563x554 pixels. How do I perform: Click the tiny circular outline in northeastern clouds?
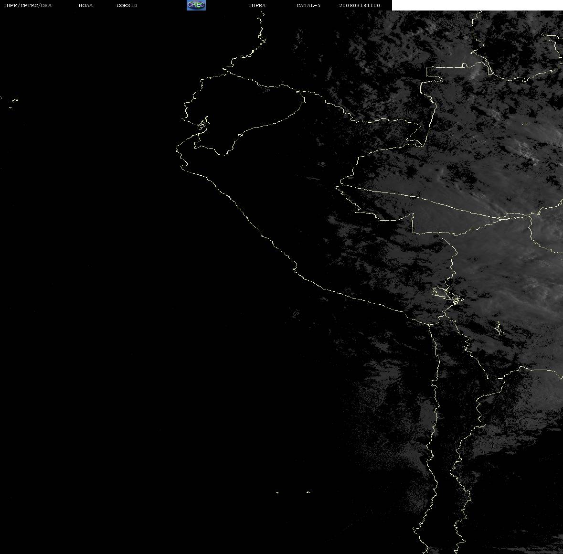click(525, 124)
